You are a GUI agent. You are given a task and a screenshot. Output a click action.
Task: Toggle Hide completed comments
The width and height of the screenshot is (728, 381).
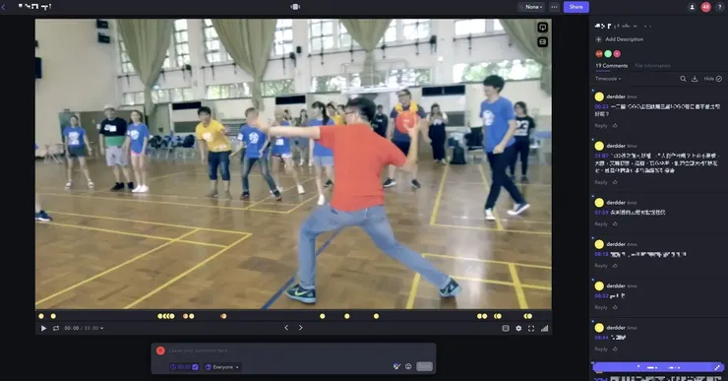(x=712, y=79)
